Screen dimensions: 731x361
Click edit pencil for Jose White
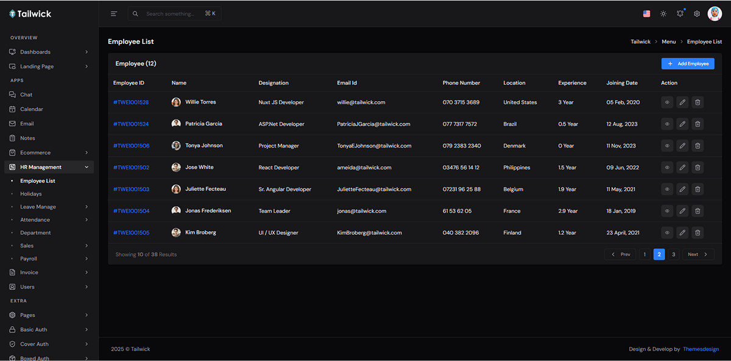pyautogui.click(x=682, y=167)
